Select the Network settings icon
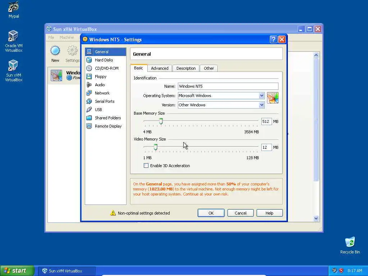This screenshot has width=368, height=276. click(89, 93)
